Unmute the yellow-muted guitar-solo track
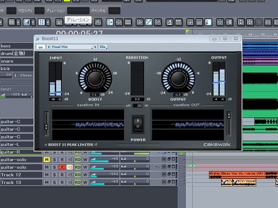This screenshot has width=278, height=208. tap(46, 159)
